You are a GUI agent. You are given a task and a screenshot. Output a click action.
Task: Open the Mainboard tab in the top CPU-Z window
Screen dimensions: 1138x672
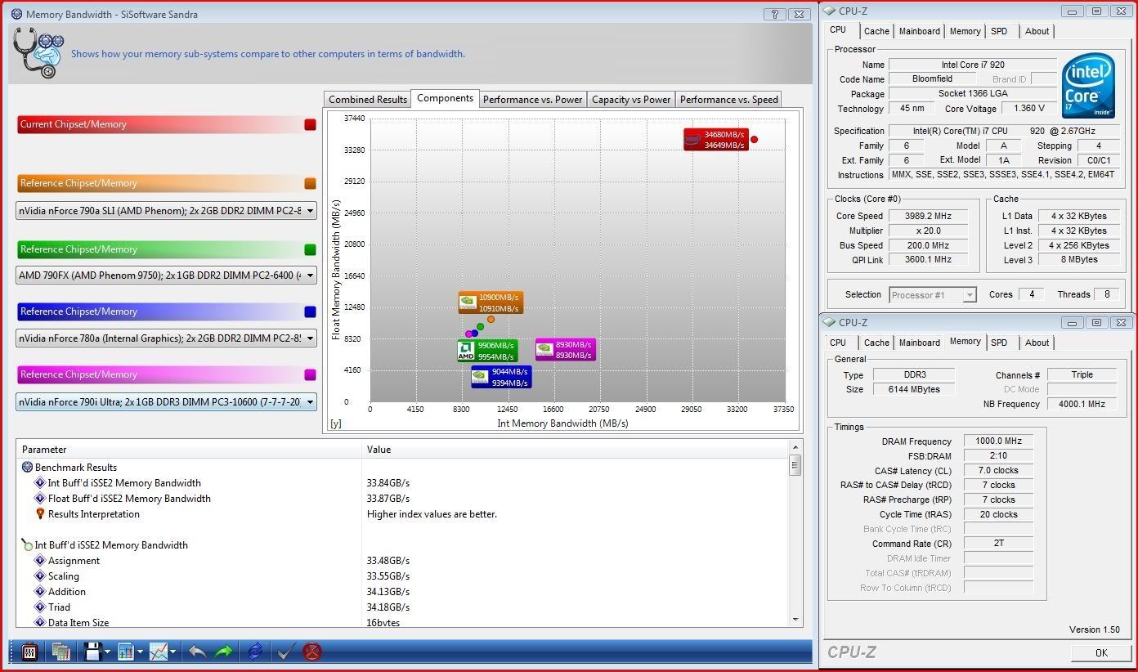pos(920,31)
